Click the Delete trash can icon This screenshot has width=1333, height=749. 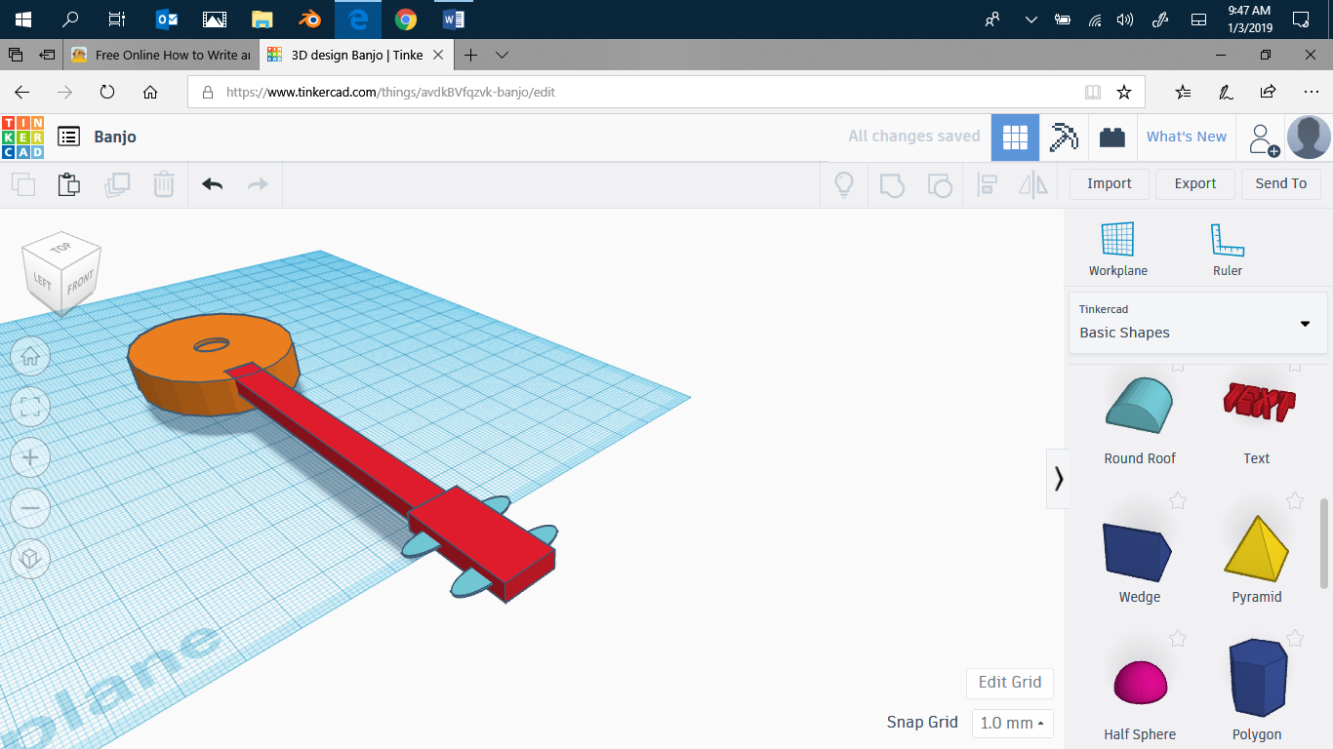point(164,183)
